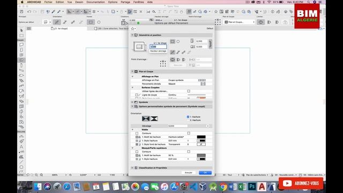Open default settings button in the Info Box

pyautogui.click(x=46, y=22)
